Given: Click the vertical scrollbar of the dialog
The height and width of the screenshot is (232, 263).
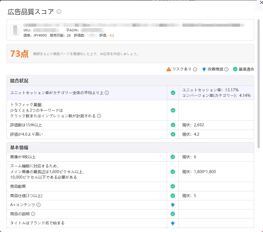Looking at the screenshot, I should 259,84.
